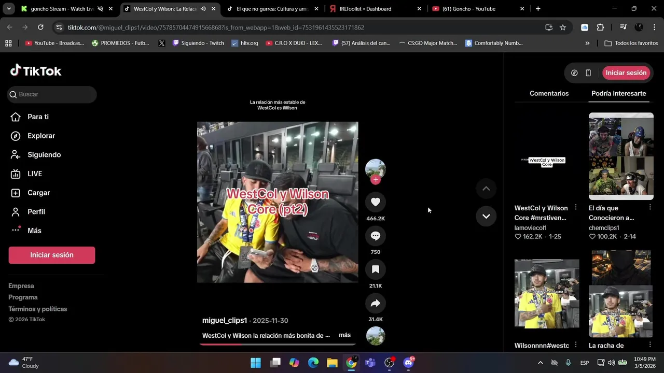
Task: Open the Chrome extensions puzzle icon
Action: [x=601, y=27]
